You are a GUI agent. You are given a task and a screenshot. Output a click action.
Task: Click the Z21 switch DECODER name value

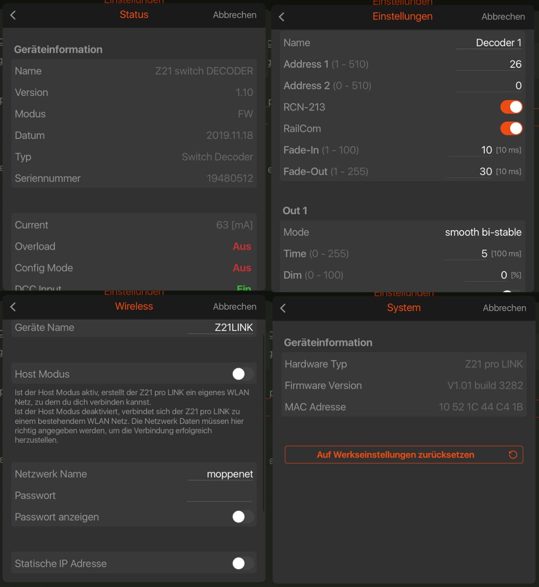pyautogui.click(x=204, y=71)
